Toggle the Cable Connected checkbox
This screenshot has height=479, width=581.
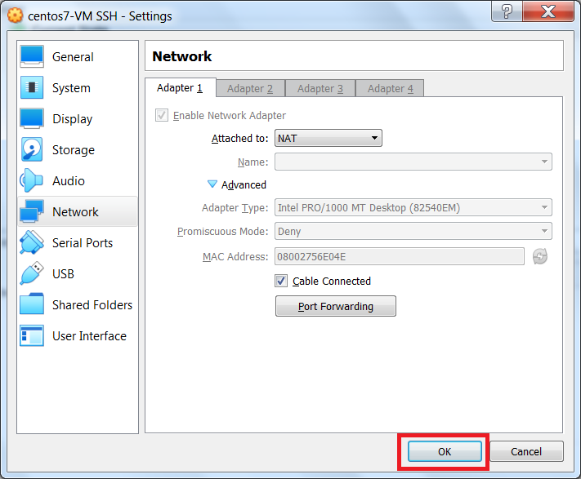coord(281,281)
